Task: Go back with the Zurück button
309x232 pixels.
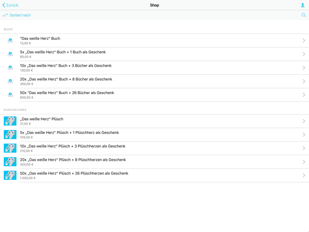Action: coord(11,5)
